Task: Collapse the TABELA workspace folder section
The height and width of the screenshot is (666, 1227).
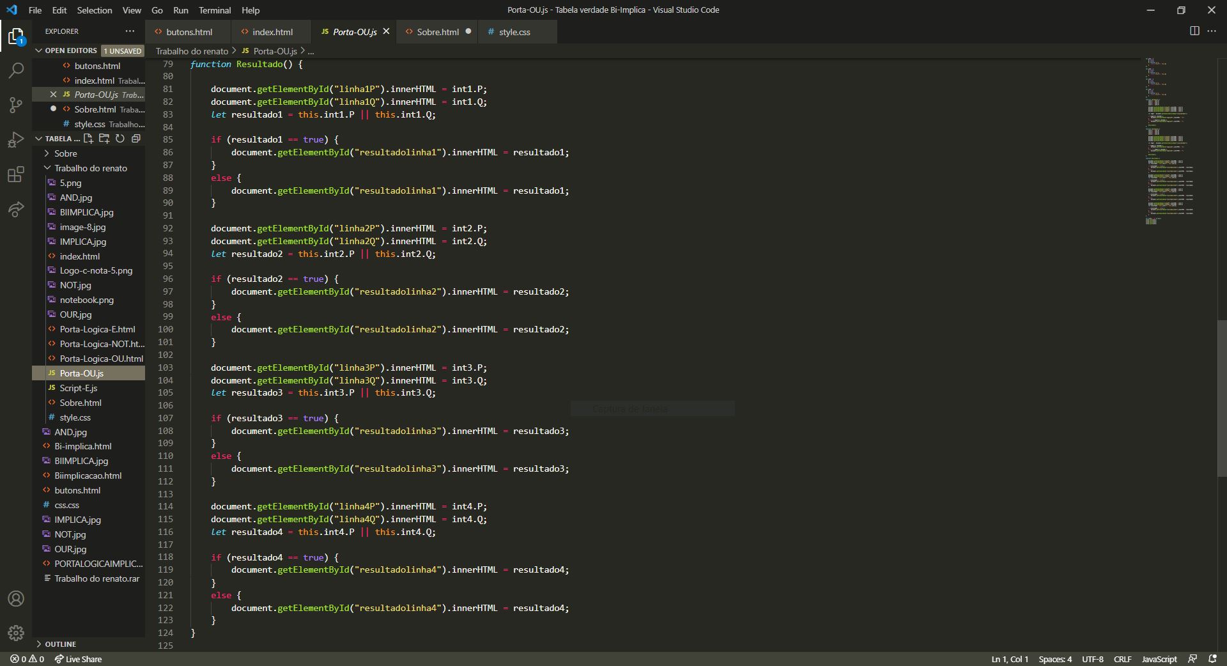Action: tap(58, 139)
